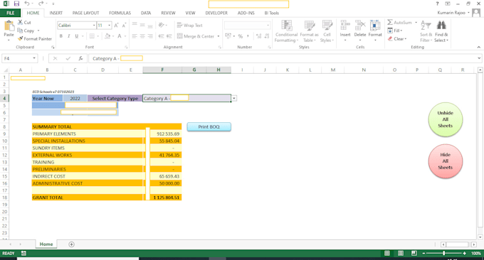Open the FILE tab
The width and height of the screenshot is (484, 260).
(10, 13)
